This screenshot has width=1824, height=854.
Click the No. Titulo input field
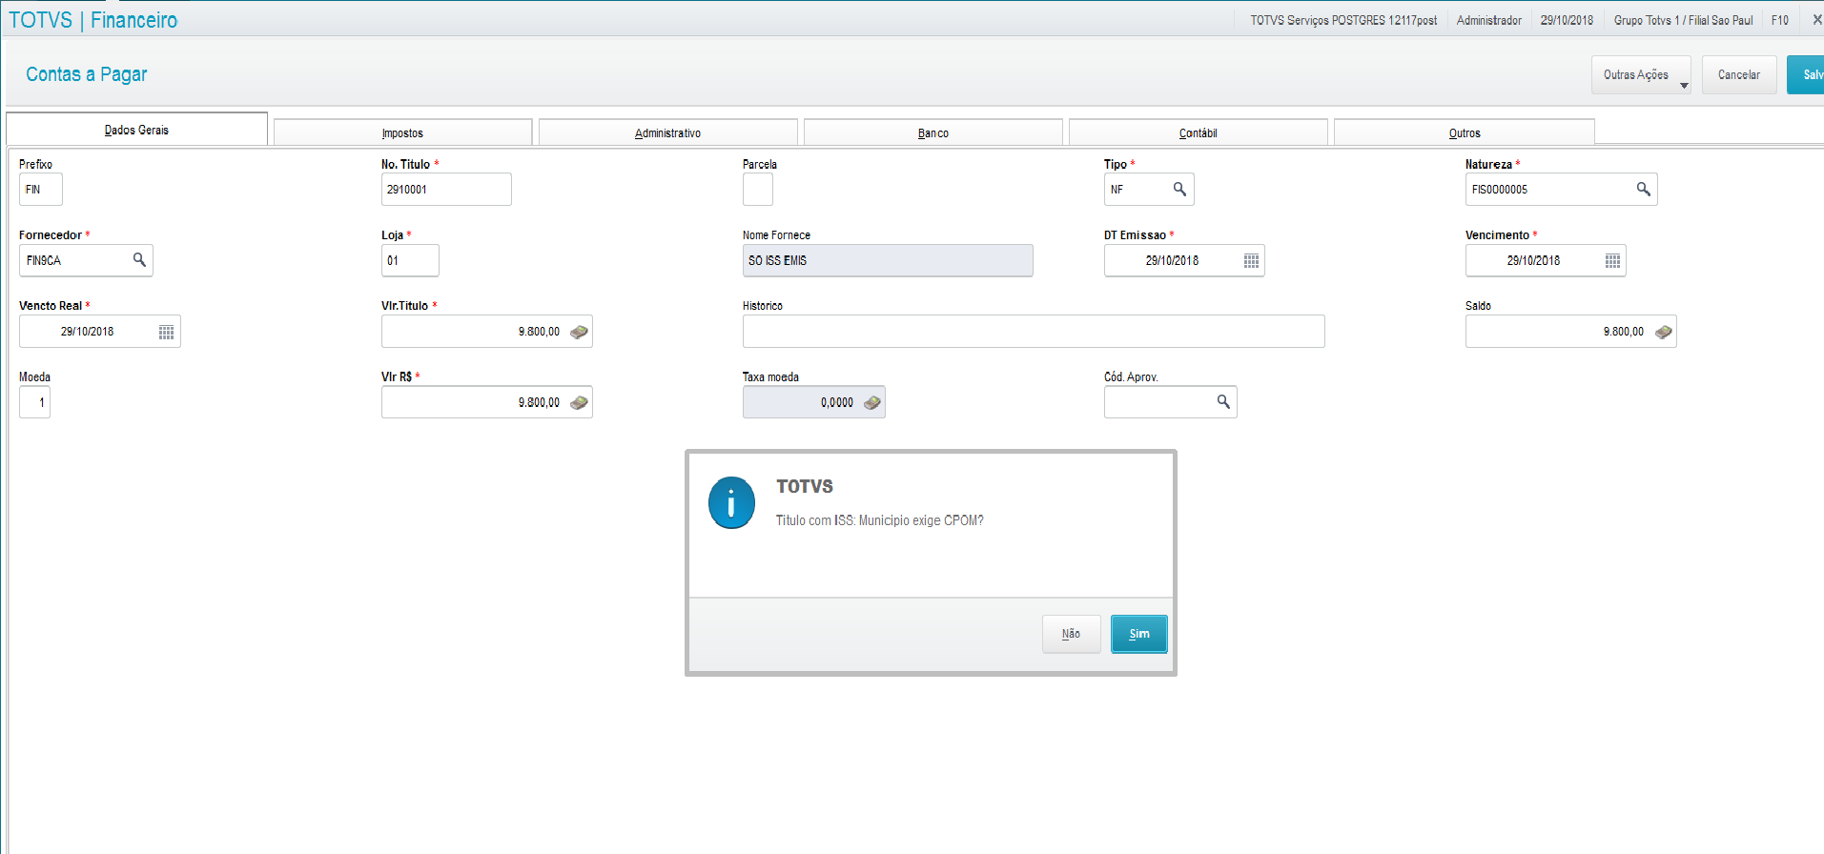(x=446, y=189)
